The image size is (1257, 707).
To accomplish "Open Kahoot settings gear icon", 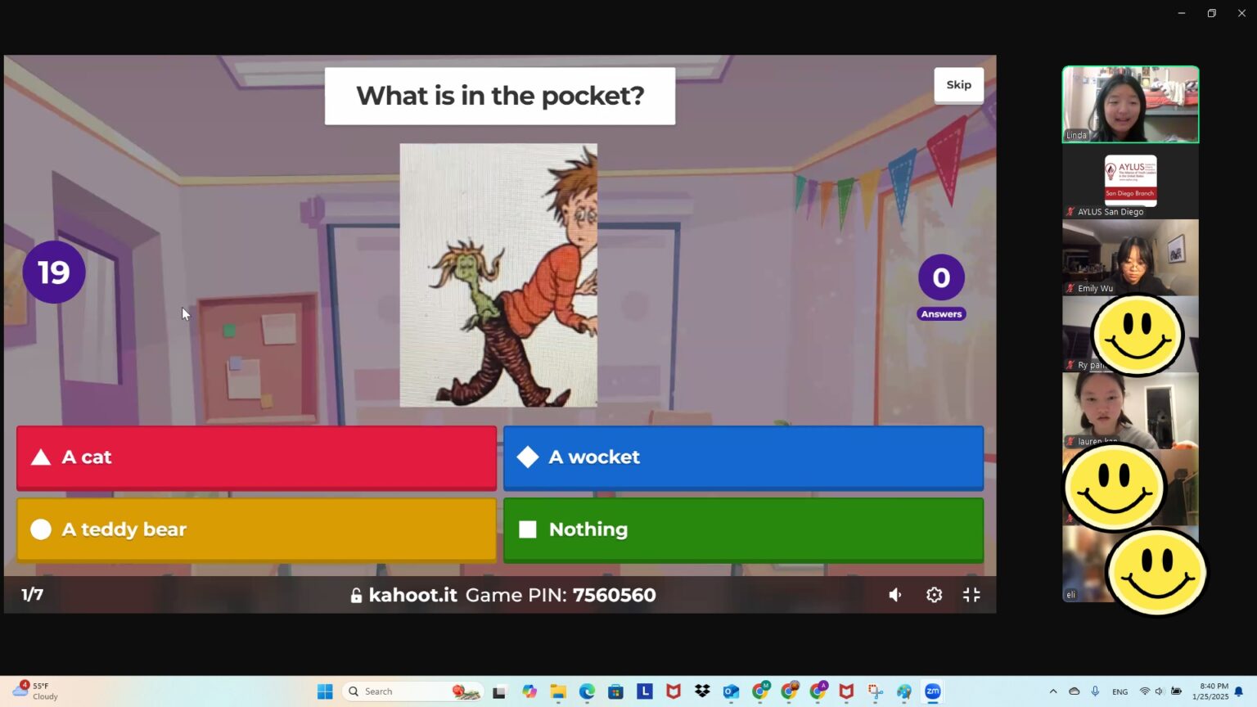I will click(x=934, y=595).
